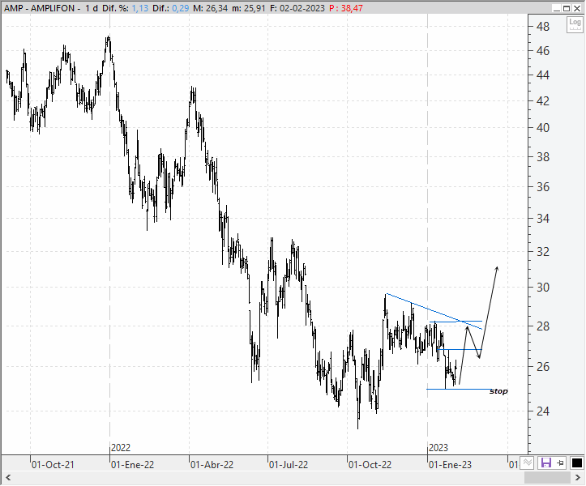Toggle the Log scale button
This screenshot has height=486, width=586.
(x=575, y=24)
